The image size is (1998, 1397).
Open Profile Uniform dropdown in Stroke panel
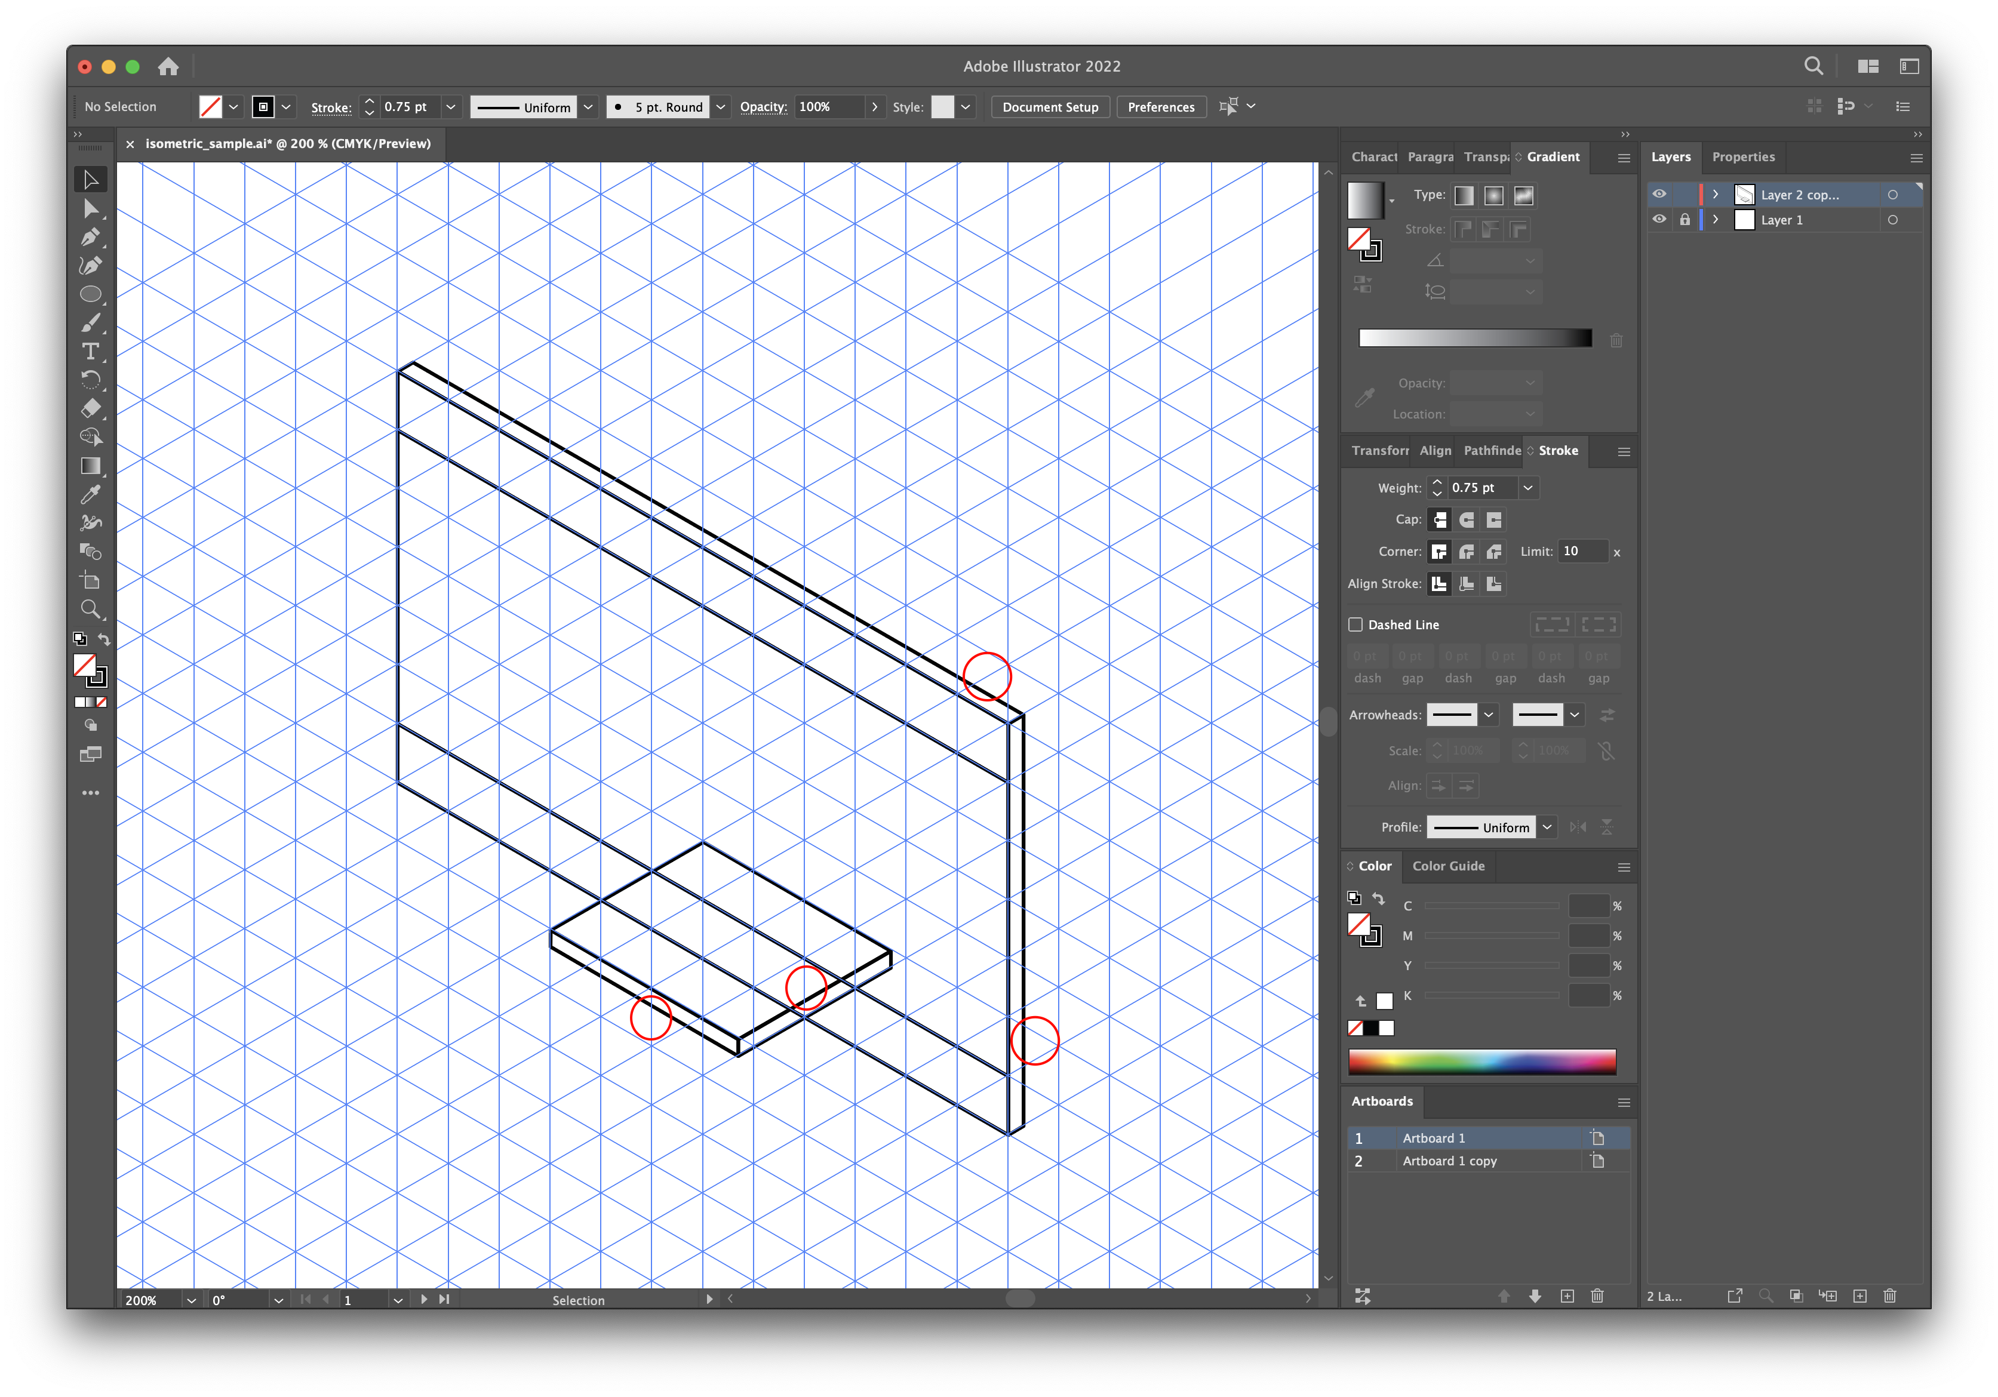[1547, 827]
